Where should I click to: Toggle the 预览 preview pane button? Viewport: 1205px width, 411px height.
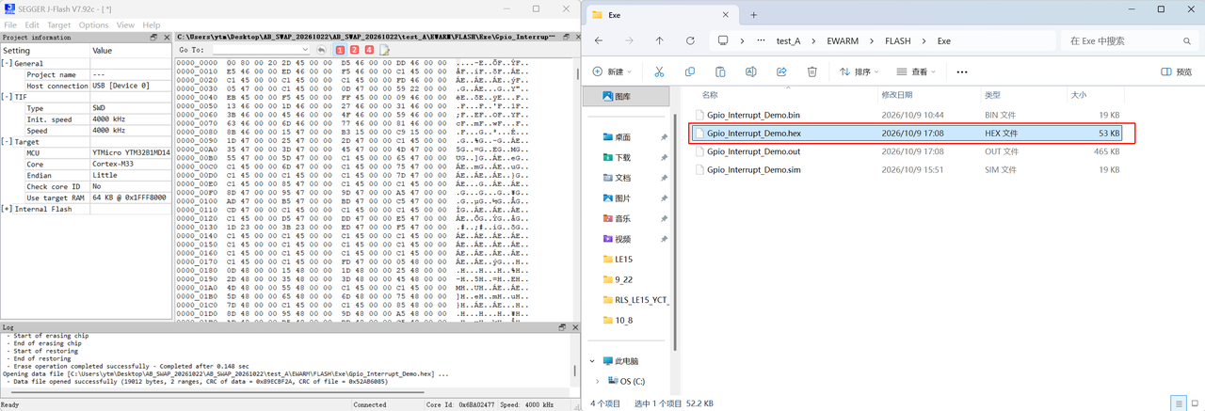click(x=1177, y=71)
